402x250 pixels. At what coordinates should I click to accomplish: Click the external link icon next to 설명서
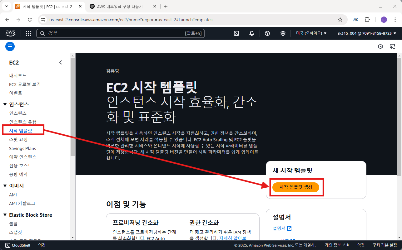point(289,228)
